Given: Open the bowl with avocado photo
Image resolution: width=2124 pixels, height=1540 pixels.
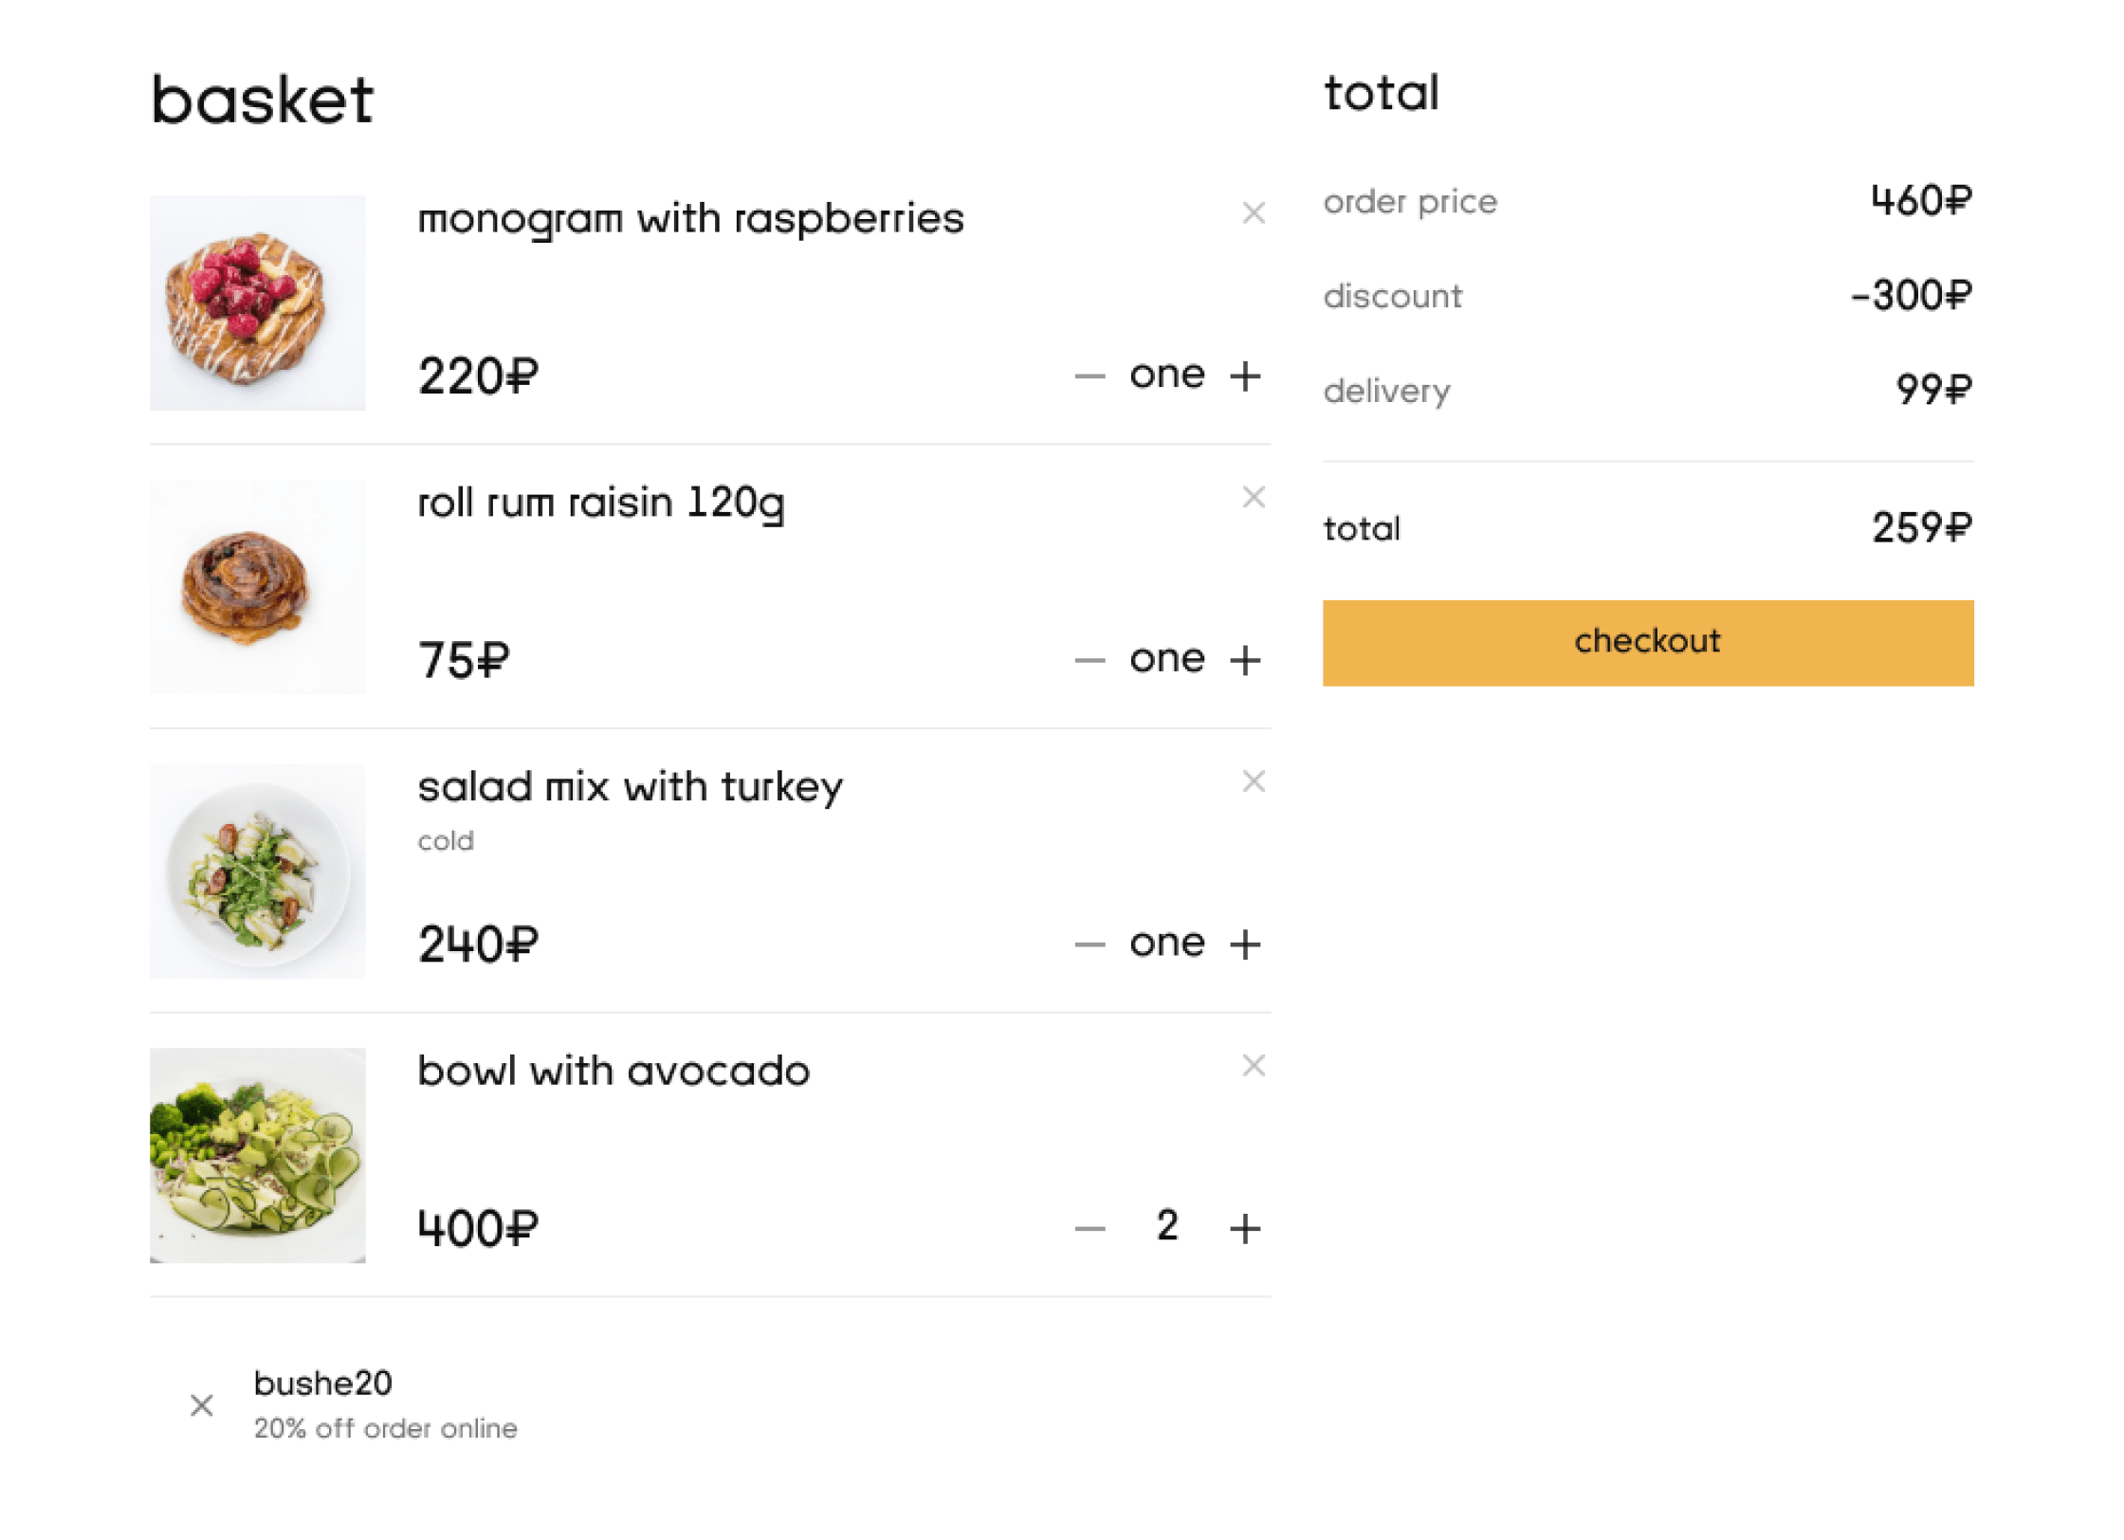Looking at the screenshot, I should 257,1155.
